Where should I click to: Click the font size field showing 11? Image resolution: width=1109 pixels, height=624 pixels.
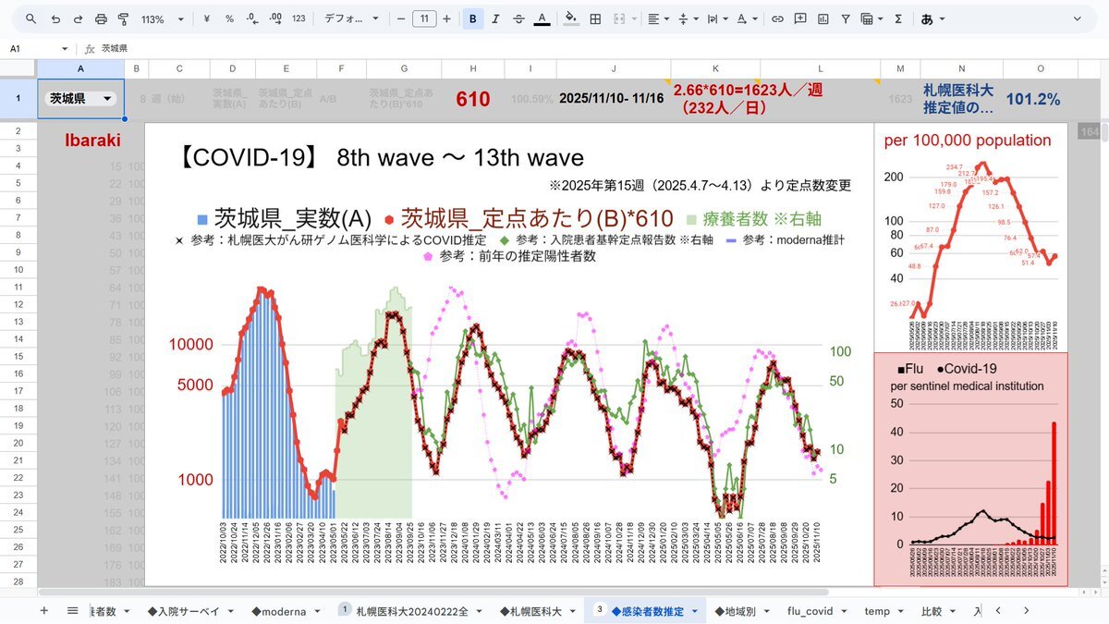(424, 18)
